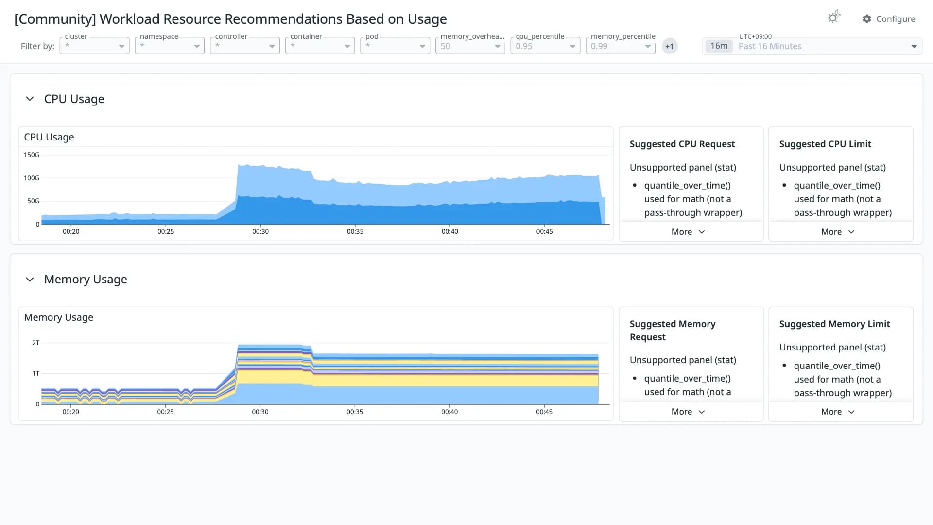Click Unsupported panel (stat) in Memory Limit
This screenshot has height=525, width=933.
(x=832, y=347)
